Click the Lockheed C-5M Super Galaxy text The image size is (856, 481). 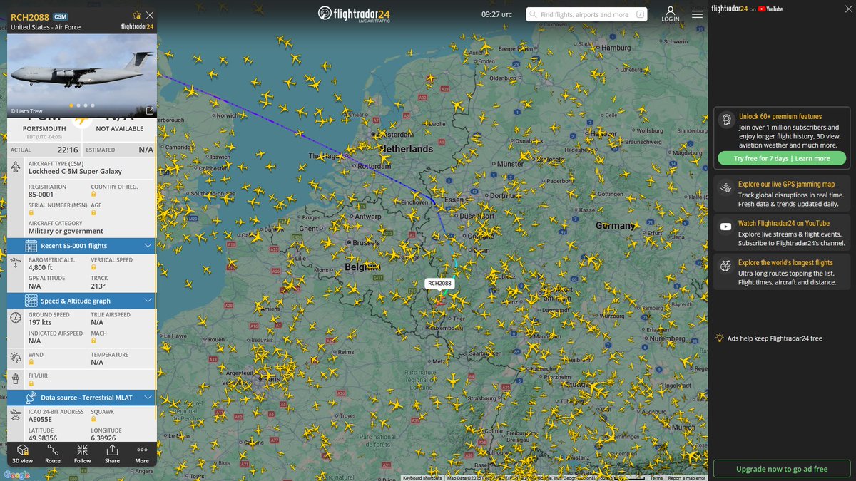click(75, 171)
